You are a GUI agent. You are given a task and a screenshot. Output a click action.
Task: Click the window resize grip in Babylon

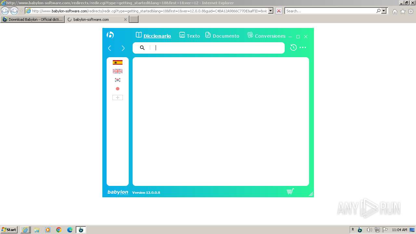coord(311,194)
